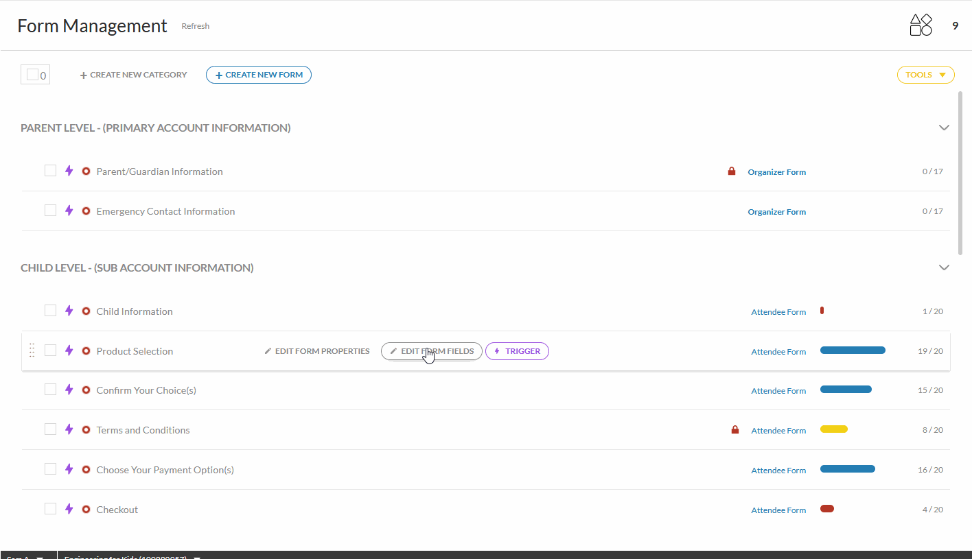Tick the checkbox for Choose Your Payment Option(s)

point(50,469)
